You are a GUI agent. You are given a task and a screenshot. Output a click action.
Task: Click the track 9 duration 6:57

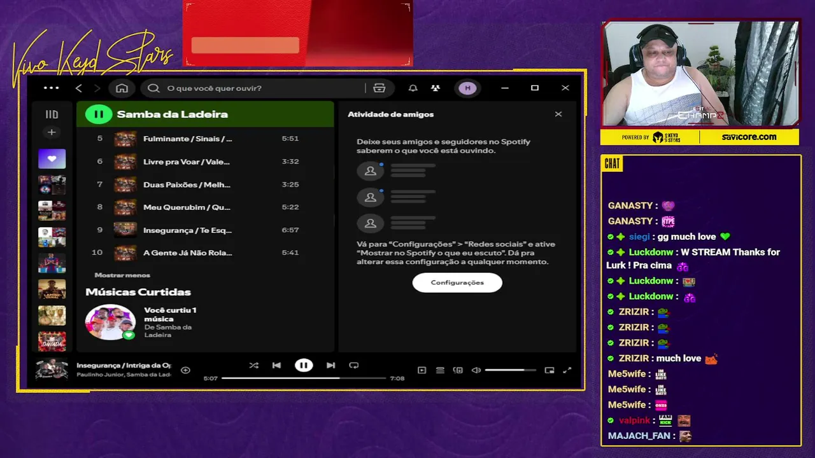(290, 230)
